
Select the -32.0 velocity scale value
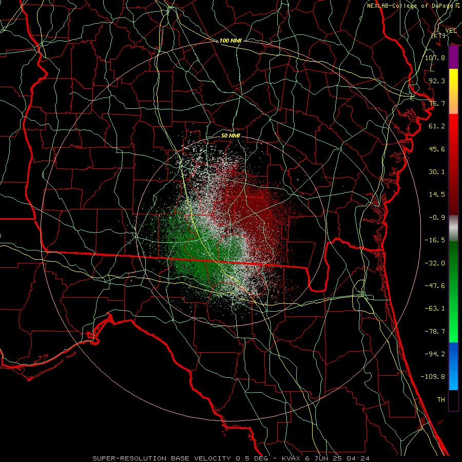click(435, 263)
